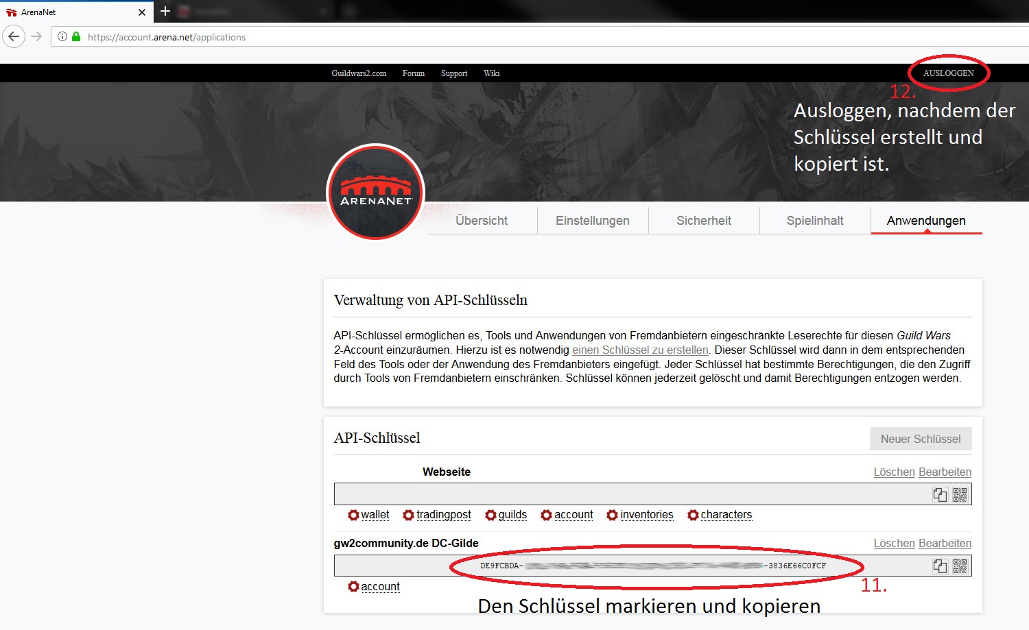This screenshot has width=1029, height=630.
Task: Click the gw2community.de DC-Gilde key name
Action: click(406, 543)
